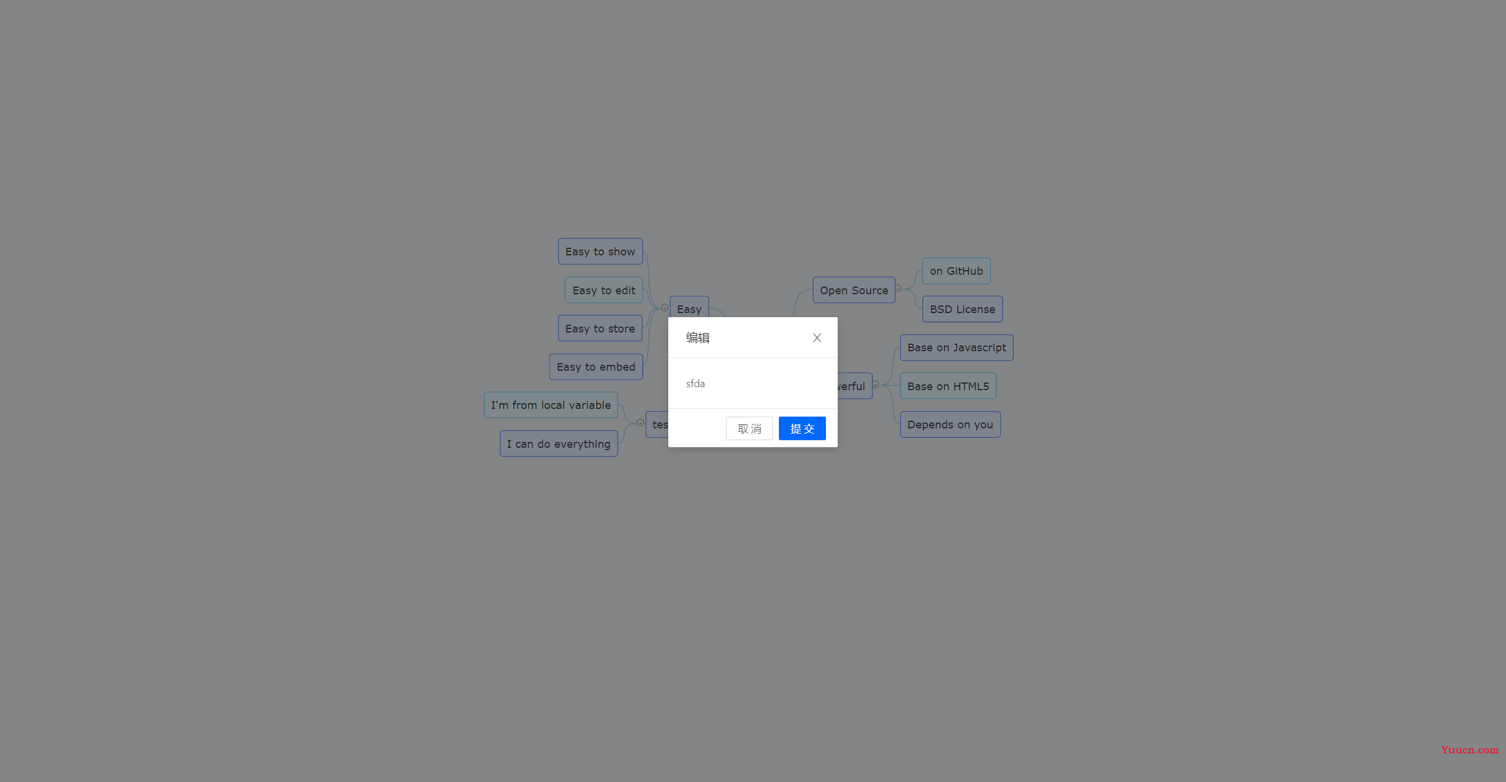
Task: Submit the edit dialog form
Action: click(x=802, y=428)
